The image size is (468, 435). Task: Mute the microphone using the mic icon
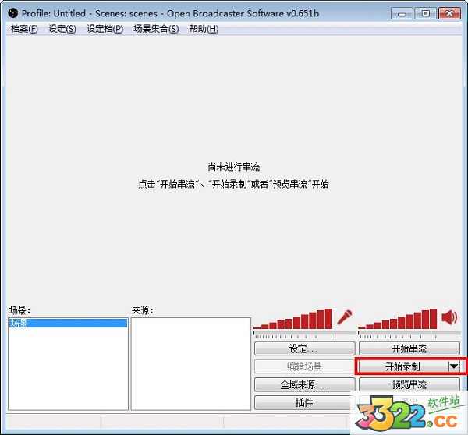tap(345, 317)
